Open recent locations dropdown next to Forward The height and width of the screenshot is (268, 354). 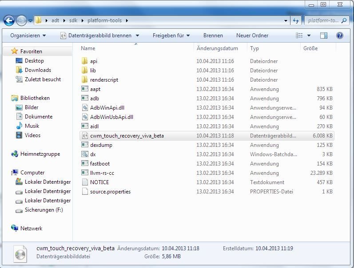[30, 21]
